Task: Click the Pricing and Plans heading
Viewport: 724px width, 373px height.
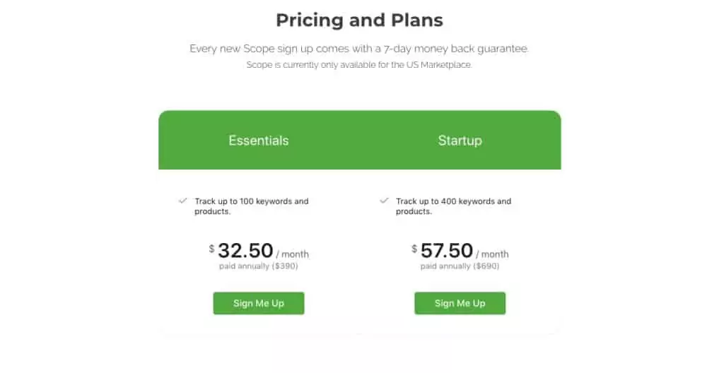Action: point(359,20)
